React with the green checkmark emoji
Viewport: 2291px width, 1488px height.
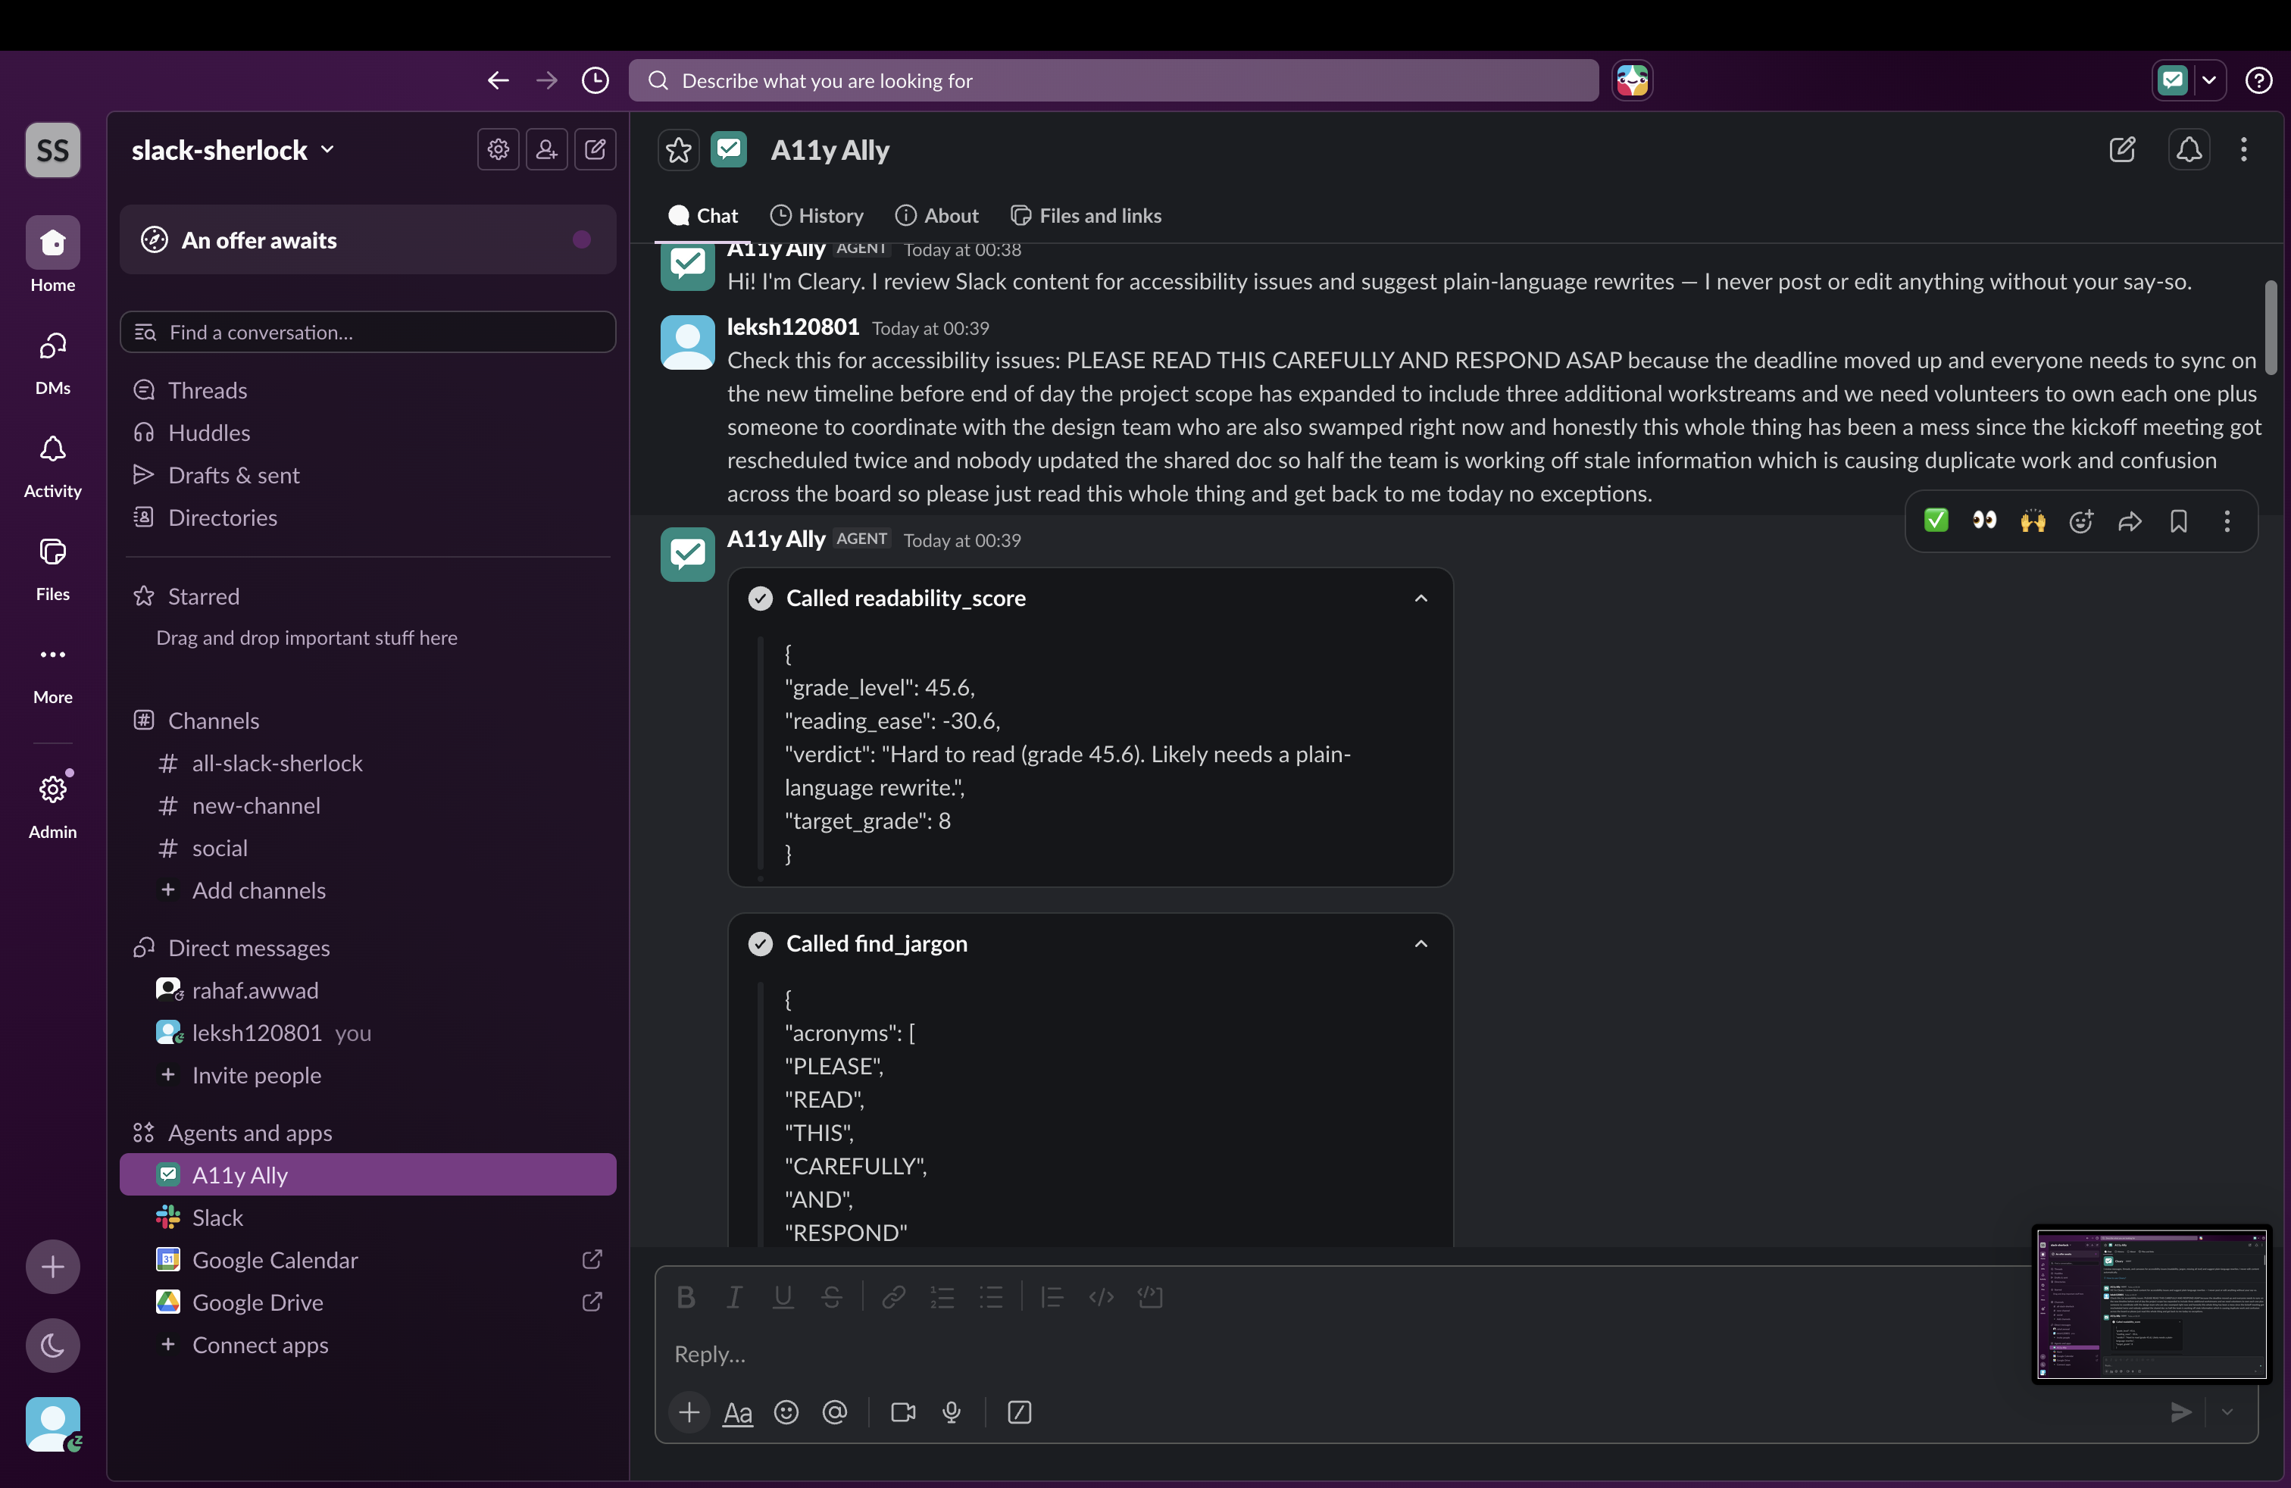click(1936, 520)
